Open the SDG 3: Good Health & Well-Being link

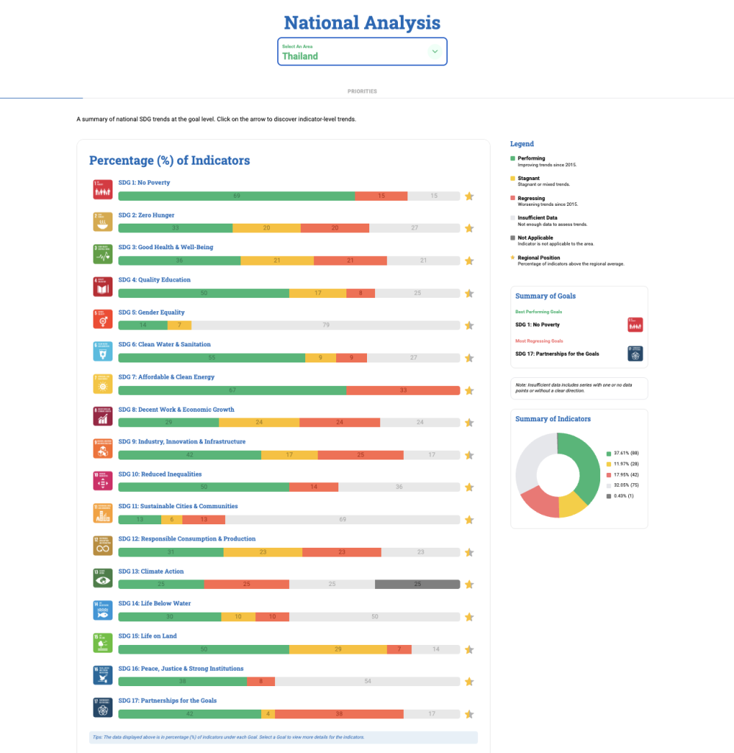(165, 247)
